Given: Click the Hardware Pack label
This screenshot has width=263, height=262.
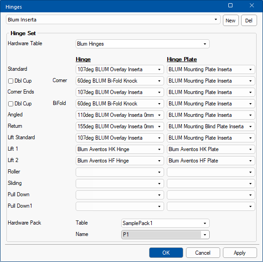Looking at the screenshot, I should 24,223.
